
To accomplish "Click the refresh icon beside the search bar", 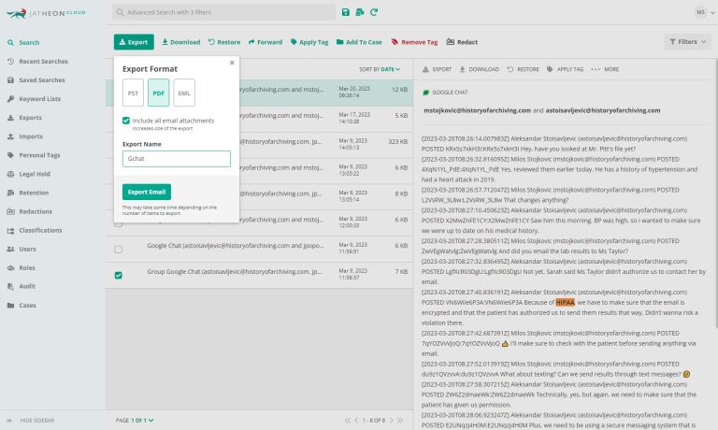I will [374, 12].
